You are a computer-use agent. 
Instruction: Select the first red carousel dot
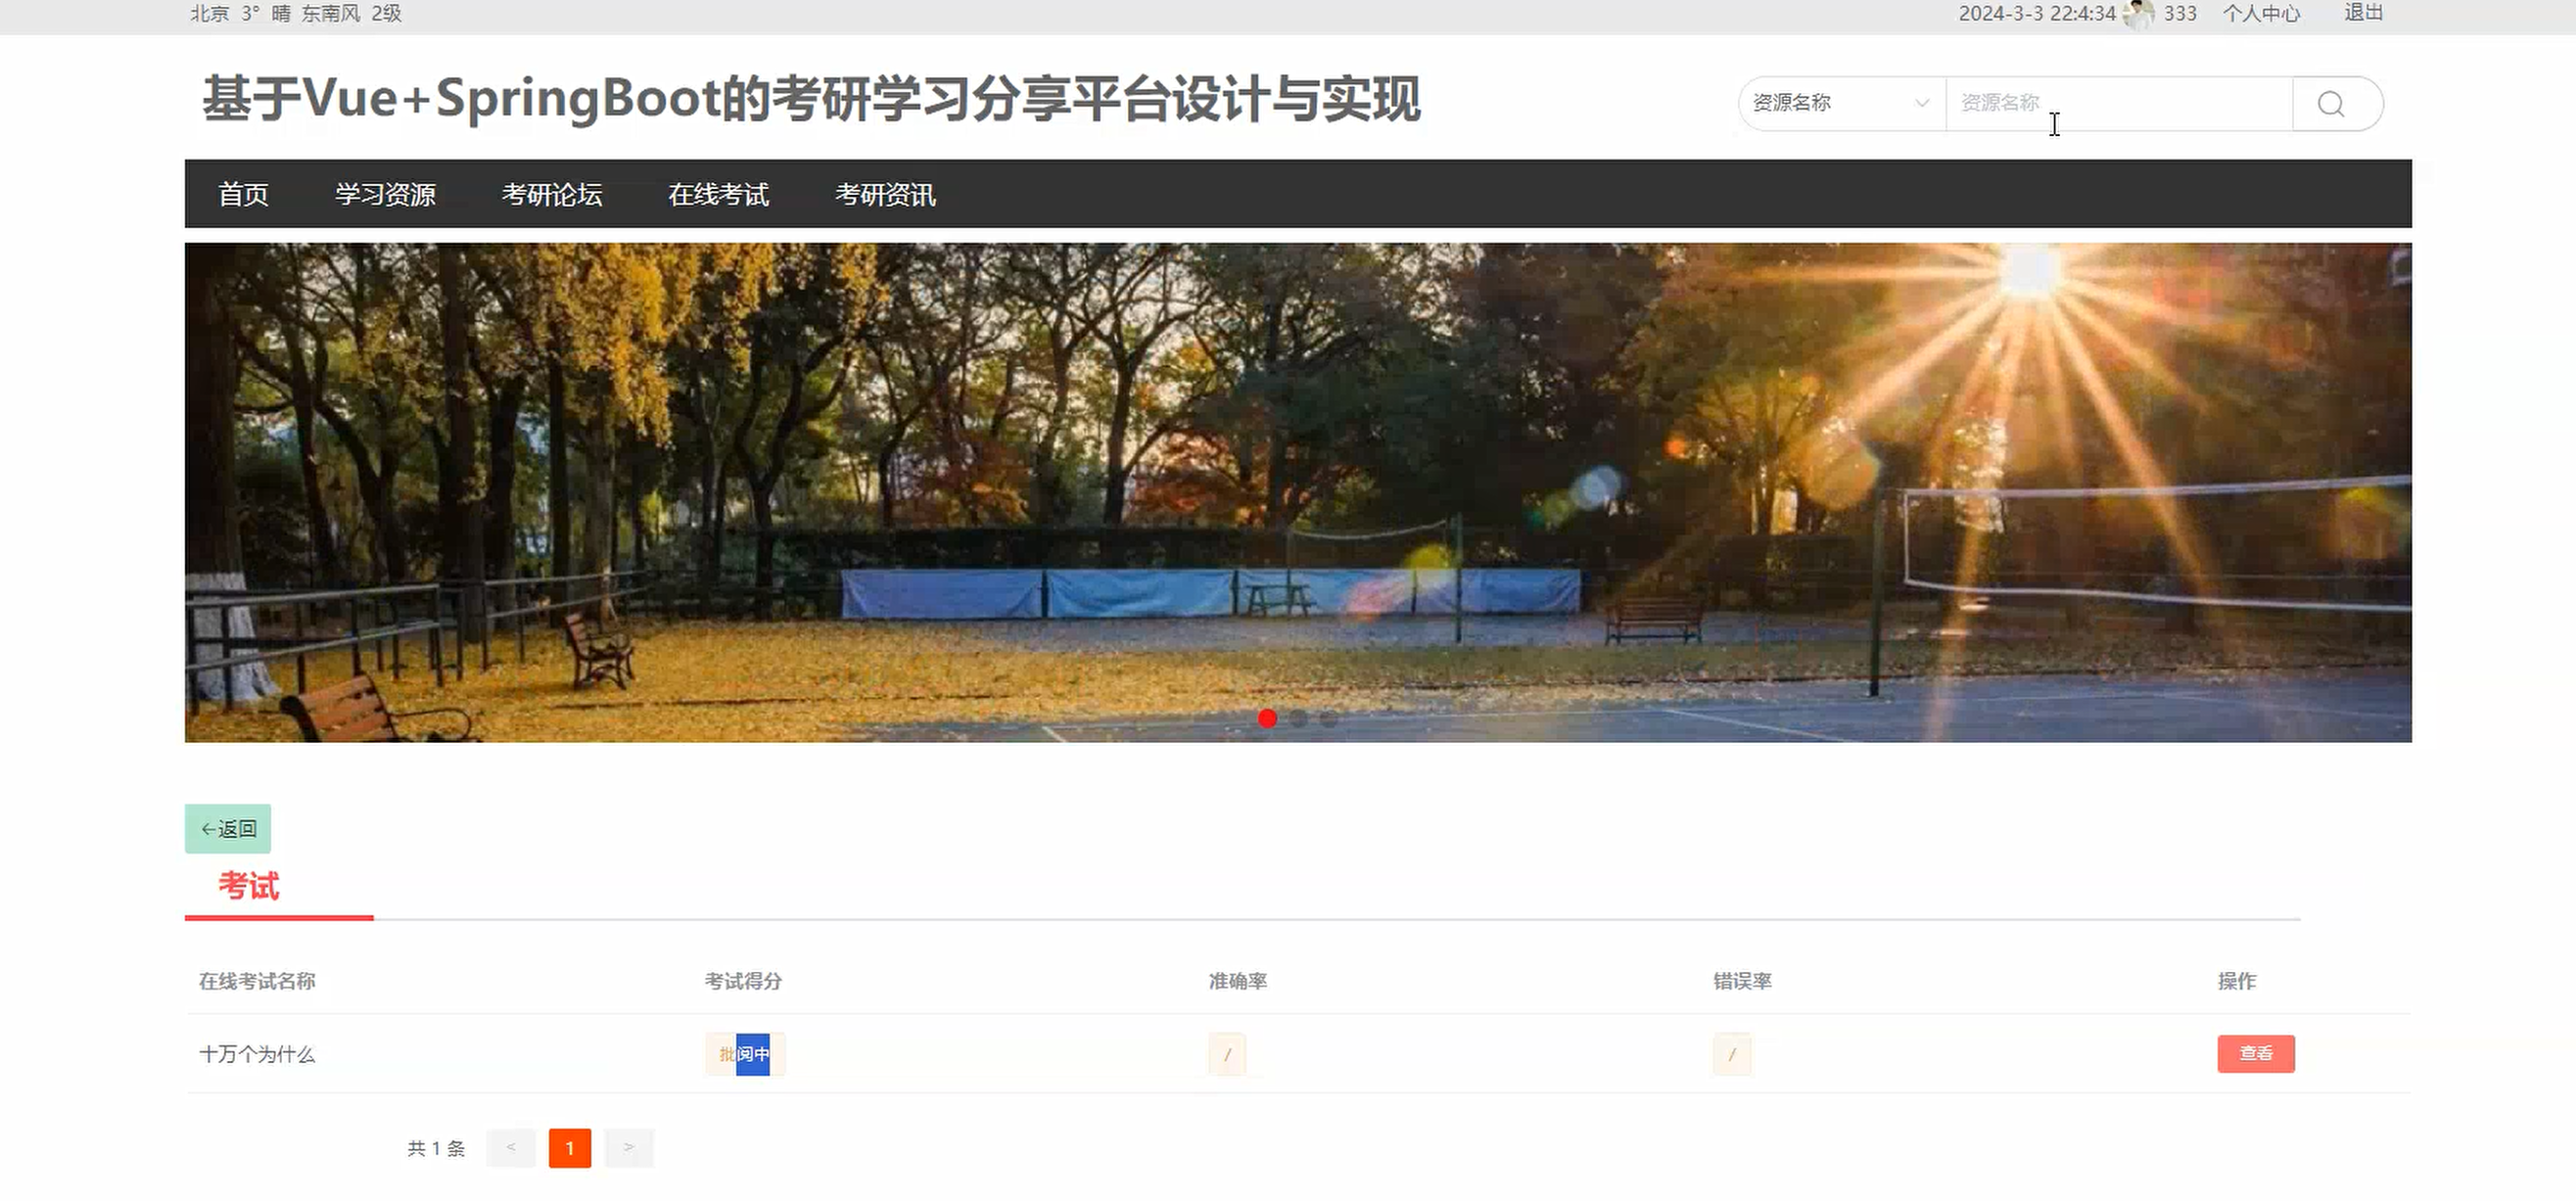(1267, 718)
